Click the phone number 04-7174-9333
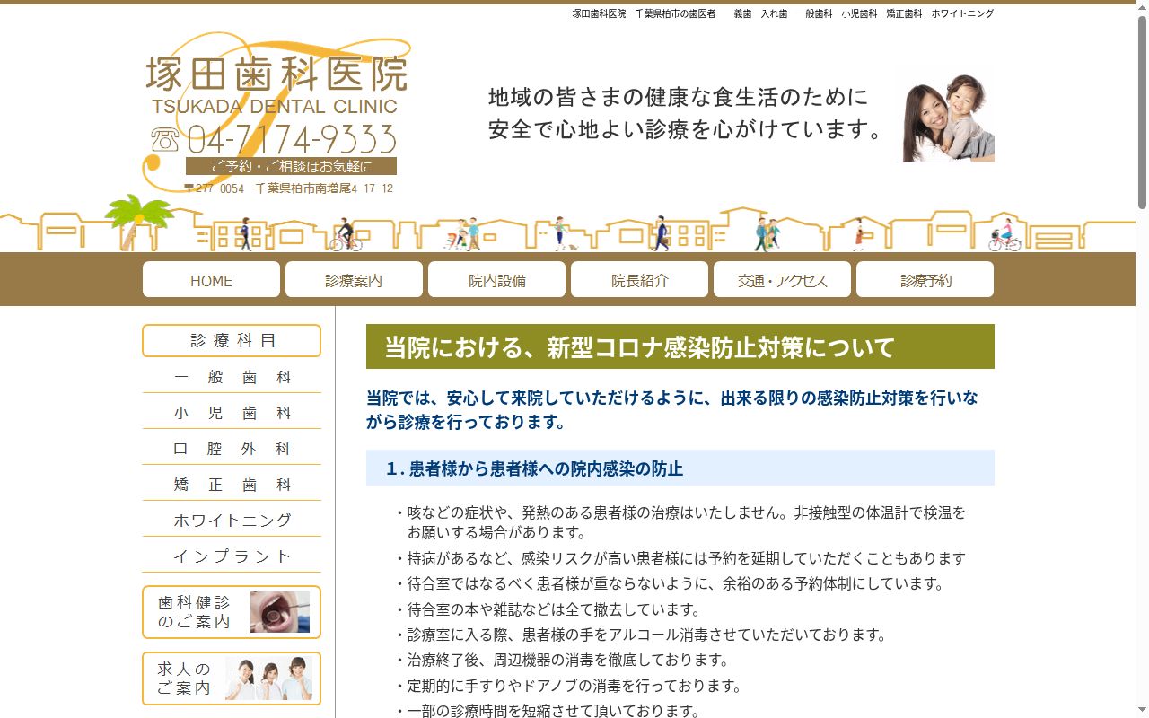Image resolution: width=1149 pixels, height=718 pixels. (x=292, y=139)
